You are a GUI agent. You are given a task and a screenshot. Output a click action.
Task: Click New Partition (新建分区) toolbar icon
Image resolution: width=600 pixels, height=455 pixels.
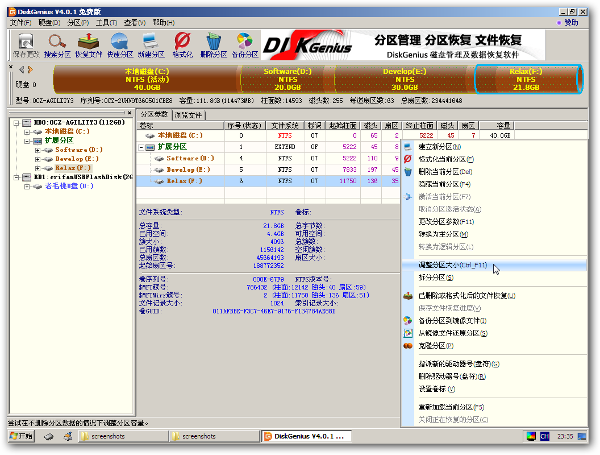[x=151, y=45]
